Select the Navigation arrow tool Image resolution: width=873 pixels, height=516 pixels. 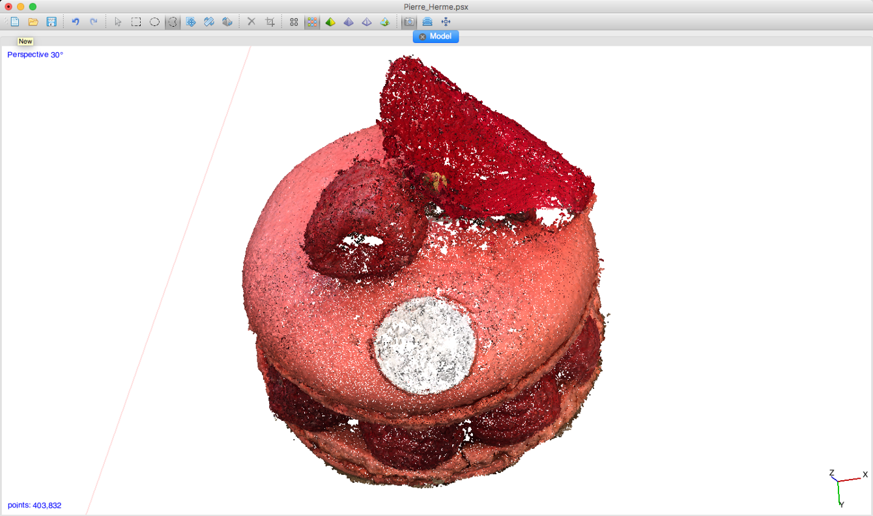(118, 22)
